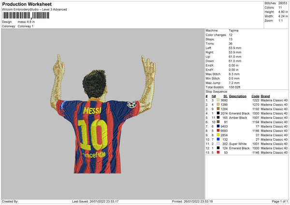Click the 'Description' column header
The height and width of the screenshot is (205, 290).
coord(238,96)
